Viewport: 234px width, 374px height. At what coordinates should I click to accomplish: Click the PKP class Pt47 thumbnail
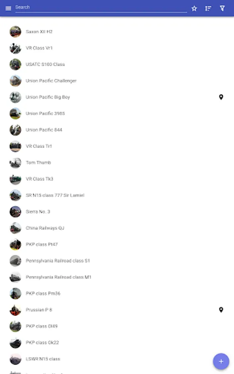[x=15, y=244]
